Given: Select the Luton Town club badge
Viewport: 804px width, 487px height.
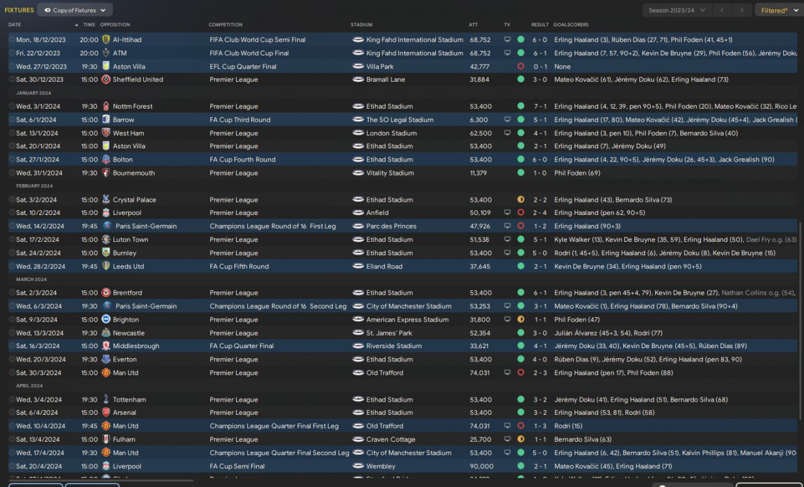Looking at the screenshot, I should (106, 239).
